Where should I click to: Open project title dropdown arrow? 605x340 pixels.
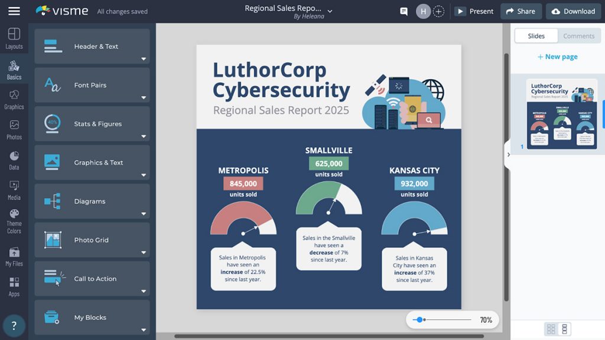[330, 11]
